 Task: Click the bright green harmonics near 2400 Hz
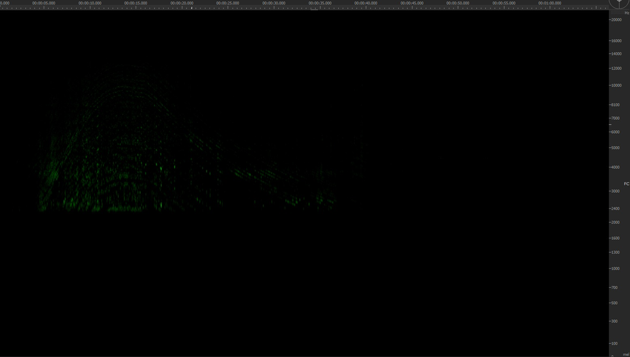pyautogui.click(x=121, y=208)
